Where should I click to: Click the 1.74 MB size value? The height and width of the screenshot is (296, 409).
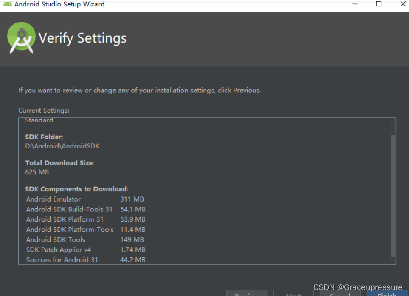133,250
